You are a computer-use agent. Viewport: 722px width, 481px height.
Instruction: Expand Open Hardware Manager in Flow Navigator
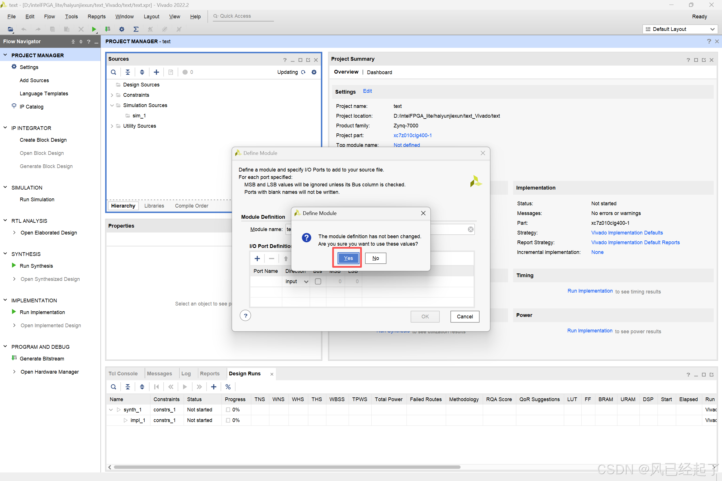(14, 372)
